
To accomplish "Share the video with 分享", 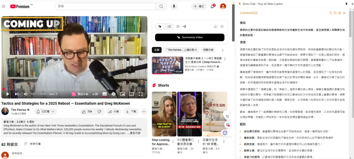I will coord(114,112).
